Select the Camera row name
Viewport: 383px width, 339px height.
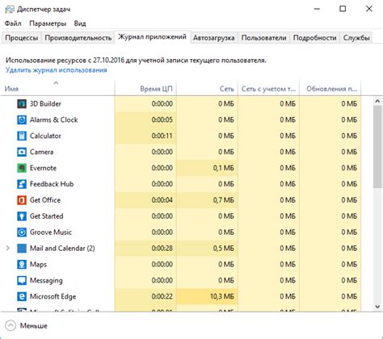[41, 152]
